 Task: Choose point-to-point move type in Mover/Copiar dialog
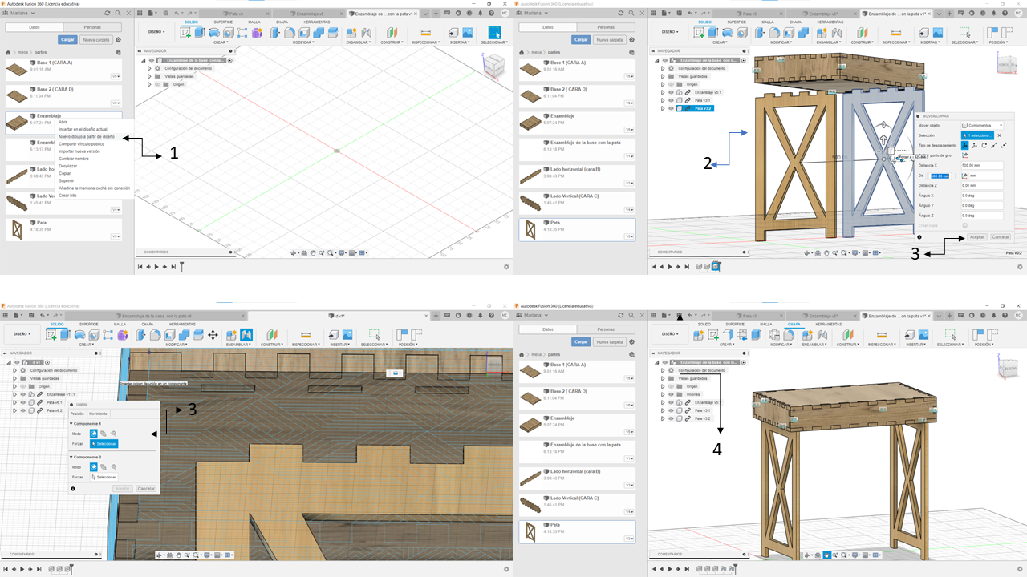click(x=993, y=146)
